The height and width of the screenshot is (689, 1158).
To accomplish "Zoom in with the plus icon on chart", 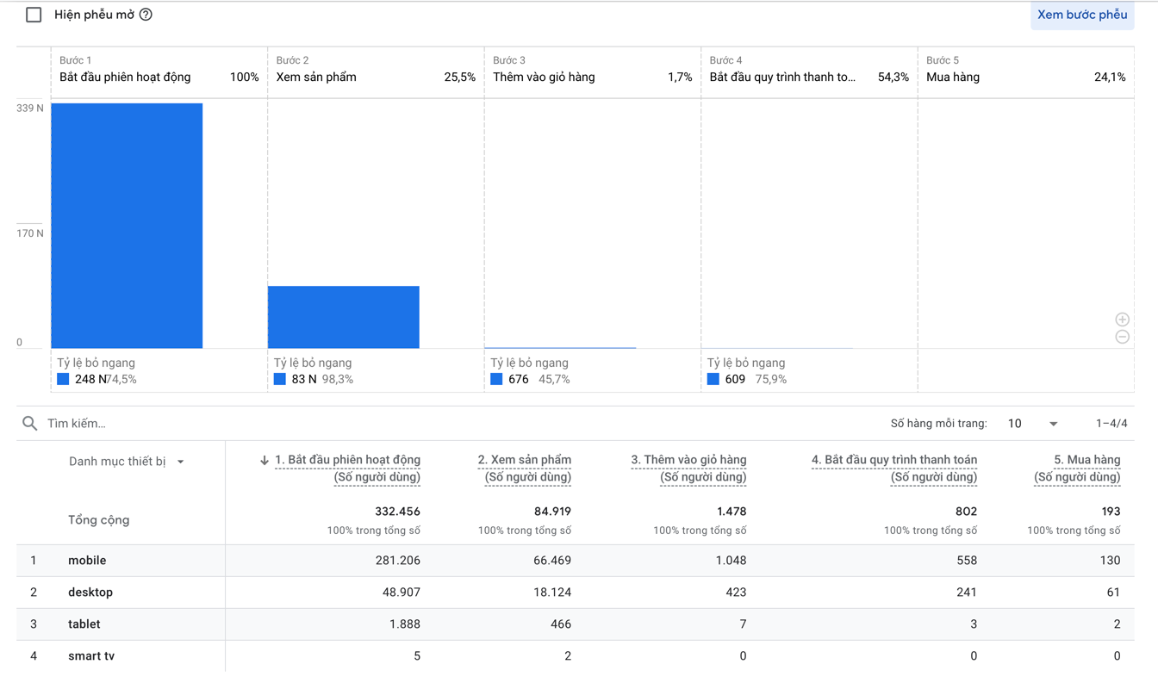I will tap(1122, 320).
